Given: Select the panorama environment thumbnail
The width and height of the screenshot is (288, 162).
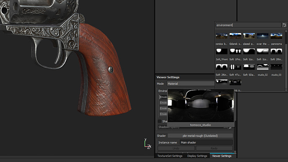Looking at the screenshot, I should pyautogui.click(x=276, y=36).
